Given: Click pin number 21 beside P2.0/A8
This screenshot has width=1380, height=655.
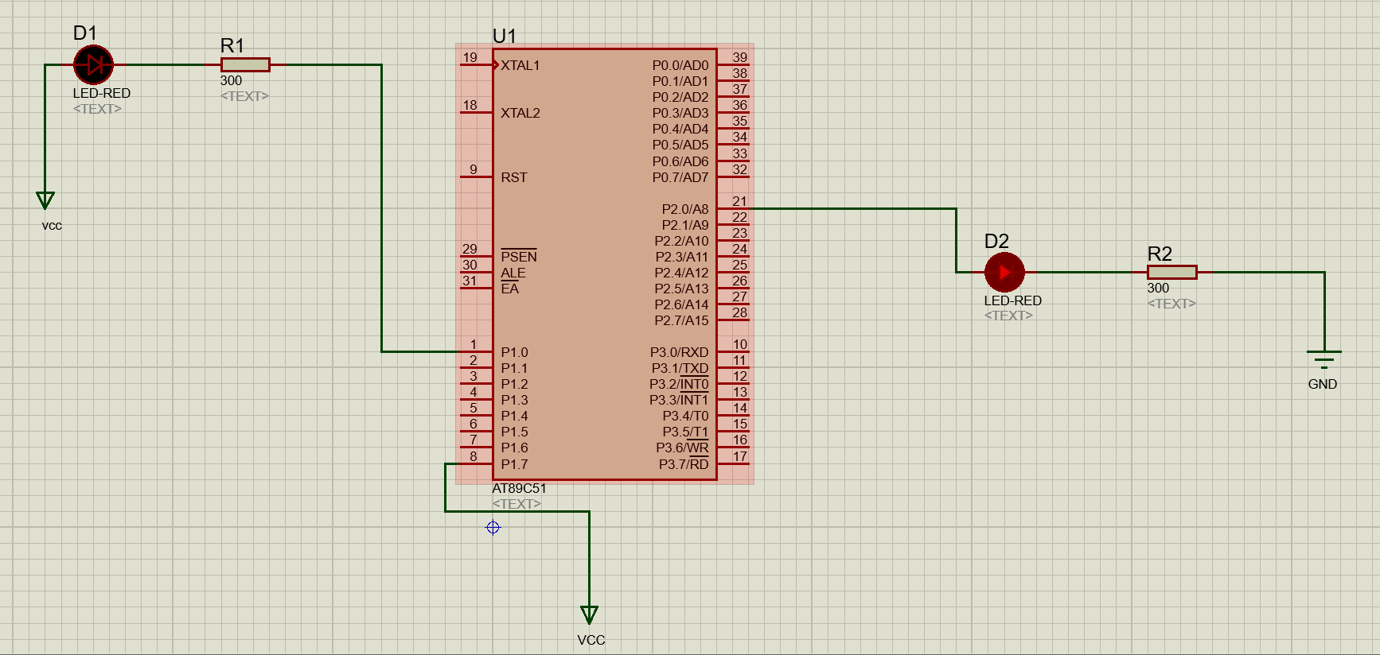Looking at the screenshot, I should (x=740, y=201).
